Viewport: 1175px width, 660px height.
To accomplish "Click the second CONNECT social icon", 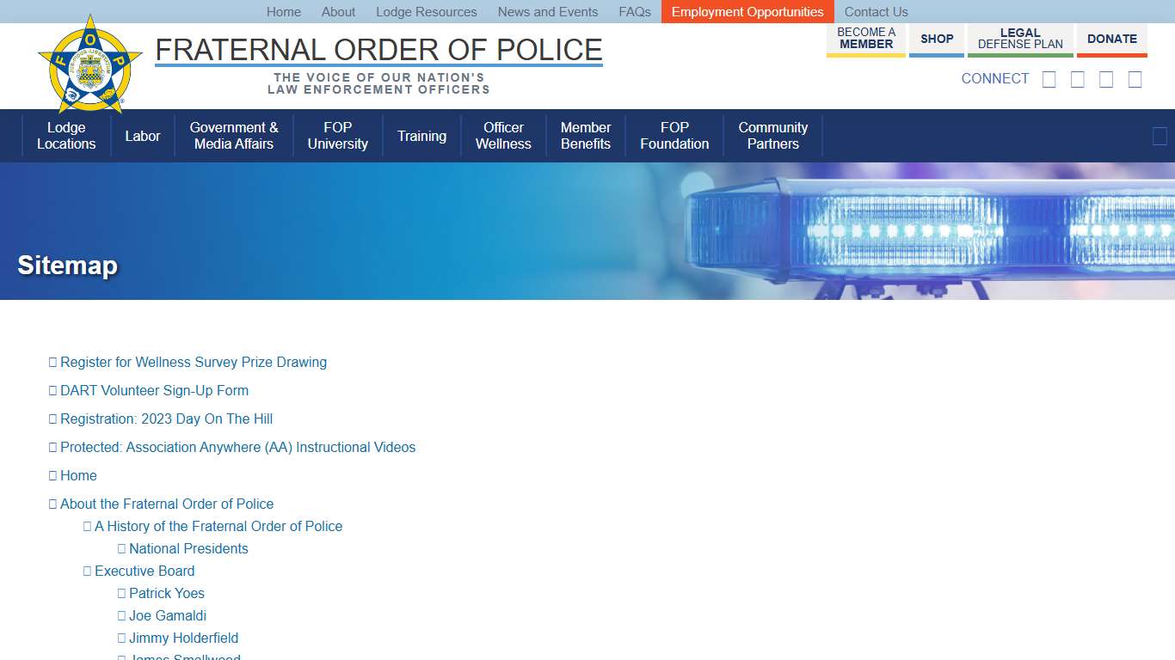I will point(1077,78).
